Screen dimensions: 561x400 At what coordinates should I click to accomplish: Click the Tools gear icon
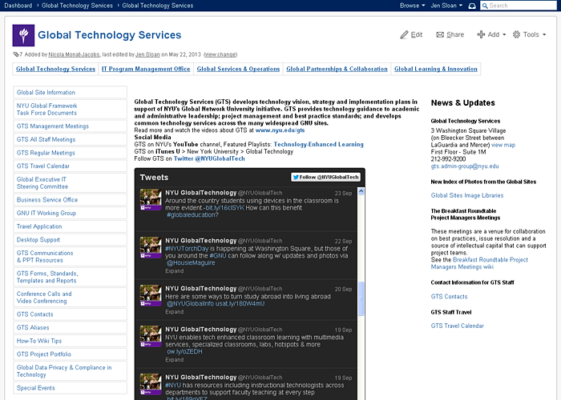(516, 34)
